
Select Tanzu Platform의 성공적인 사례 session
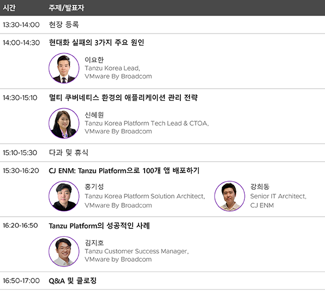tap(99, 225)
